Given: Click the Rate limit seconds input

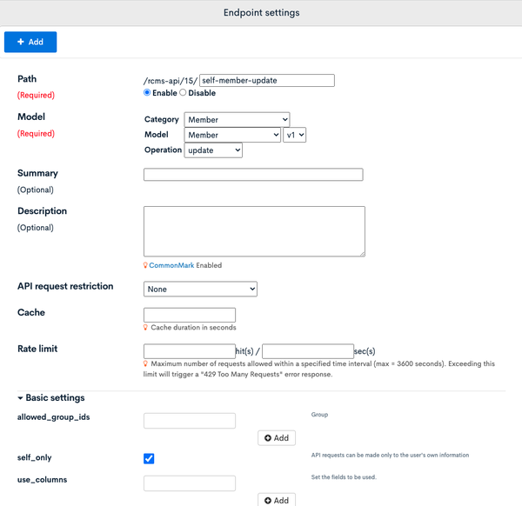Looking at the screenshot, I should coord(308,351).
